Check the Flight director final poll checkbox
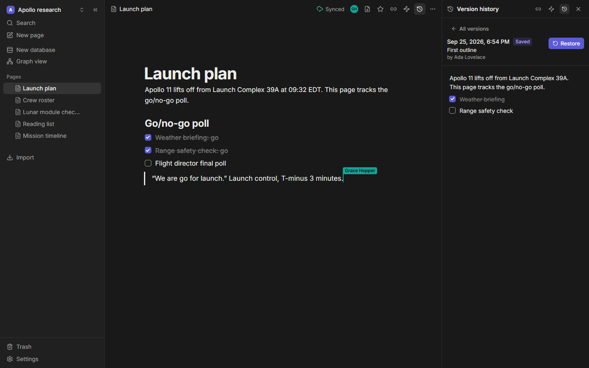 (148, 163)
